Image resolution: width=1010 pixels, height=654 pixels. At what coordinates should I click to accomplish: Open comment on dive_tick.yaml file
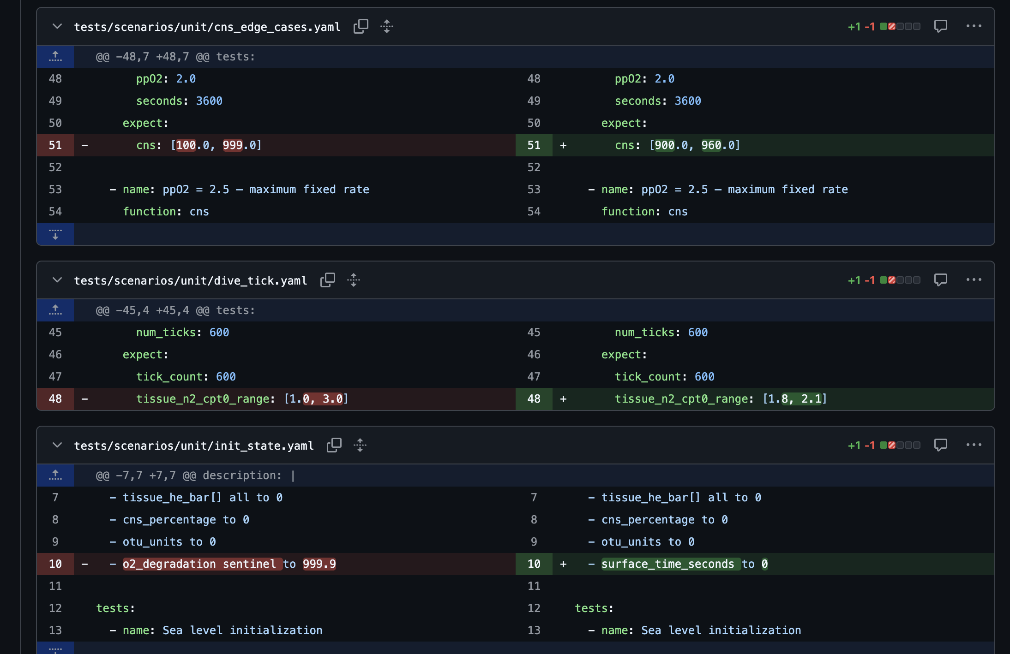point(940,280)
